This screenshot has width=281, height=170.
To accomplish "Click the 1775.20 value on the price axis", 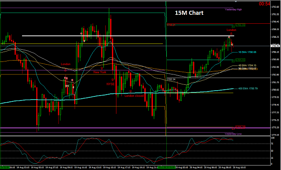I will [275, 127].
